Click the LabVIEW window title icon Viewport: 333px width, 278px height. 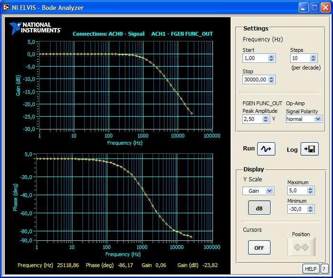[6, 8]
